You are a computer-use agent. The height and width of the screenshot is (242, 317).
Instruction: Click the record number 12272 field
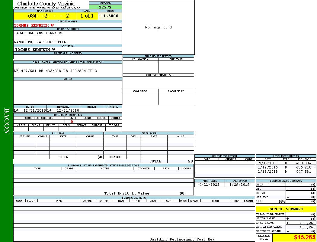[x=105, y=7]
